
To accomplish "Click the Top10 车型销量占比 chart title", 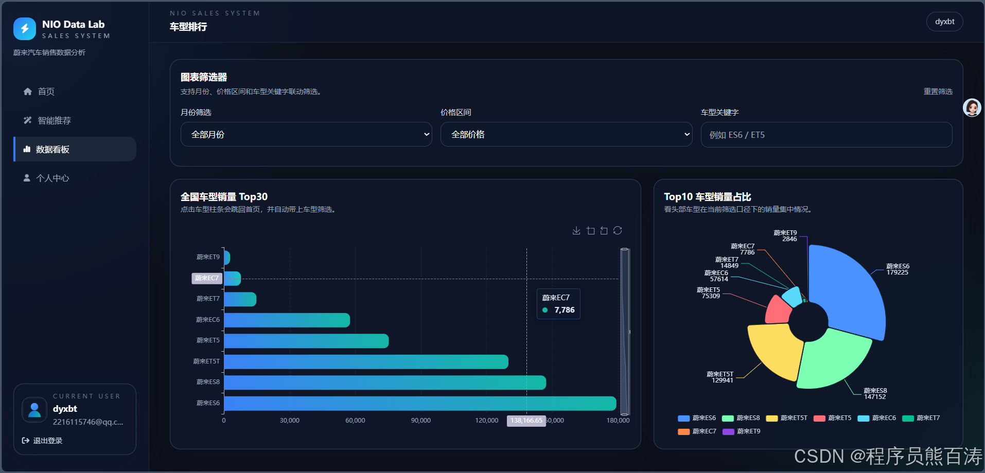I will pos(708,197).
